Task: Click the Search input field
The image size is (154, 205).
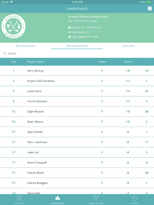Action: [x=77, y=54]
